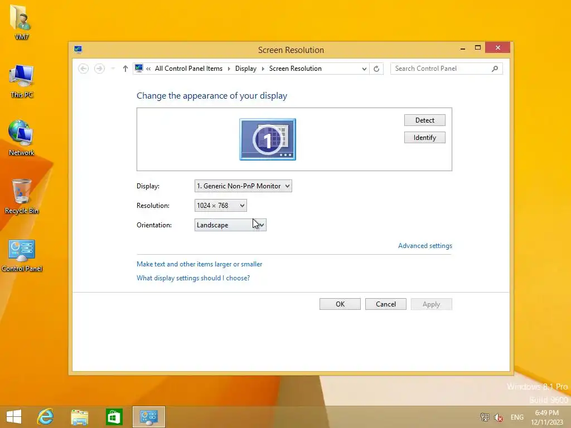This screenshot has width=571, height=428.
Task: Open the This PC desktop icon
Action: click(x=22, y=81)
